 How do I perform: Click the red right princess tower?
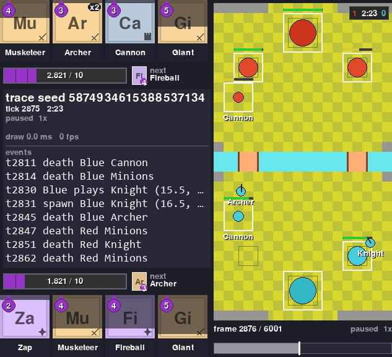tap(357, 68)
